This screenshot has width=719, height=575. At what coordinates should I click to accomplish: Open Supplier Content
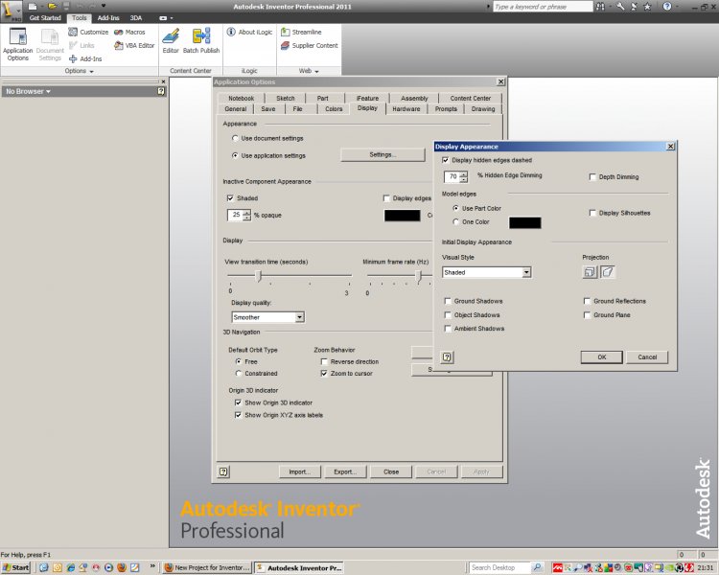tap(309, 45)
